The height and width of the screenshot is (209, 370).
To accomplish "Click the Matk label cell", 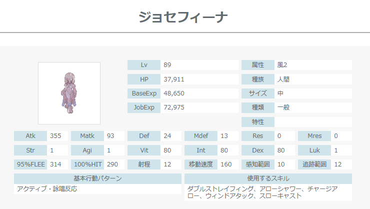I will click(x=87, y=136).
